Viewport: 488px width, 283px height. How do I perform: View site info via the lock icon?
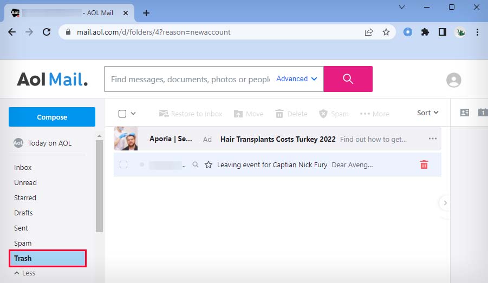68,32
